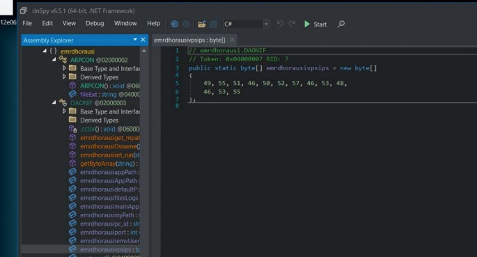This screenshot has width=477, height=257.
Task: Click the Undo toolbar icon
Action: (280, 24)
